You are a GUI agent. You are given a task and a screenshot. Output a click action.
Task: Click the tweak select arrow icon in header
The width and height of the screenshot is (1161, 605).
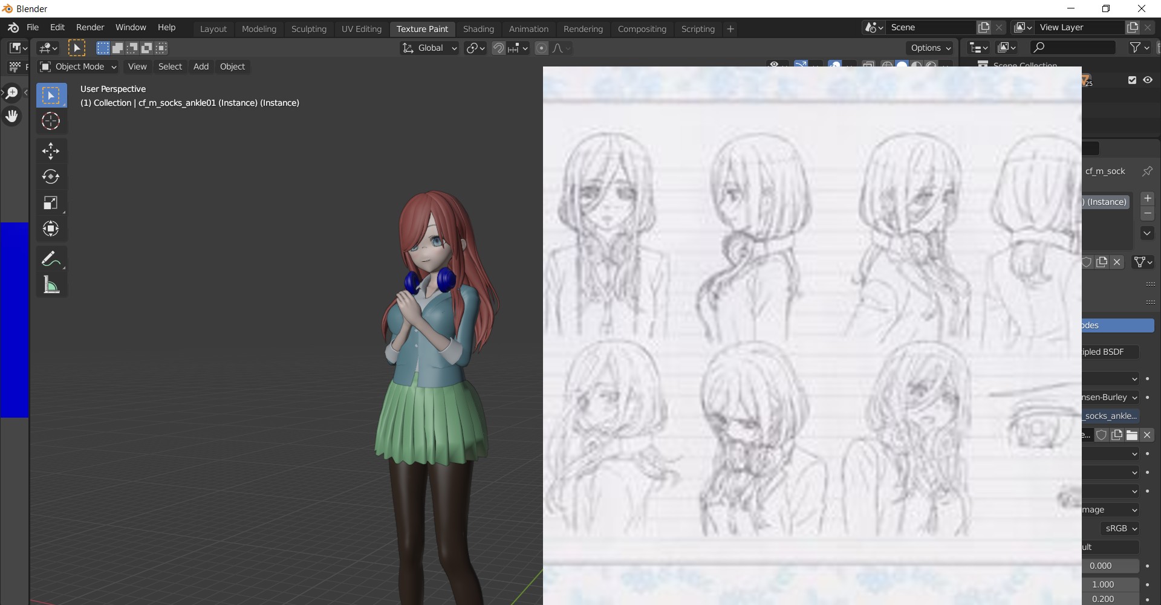tap(77, 48)
